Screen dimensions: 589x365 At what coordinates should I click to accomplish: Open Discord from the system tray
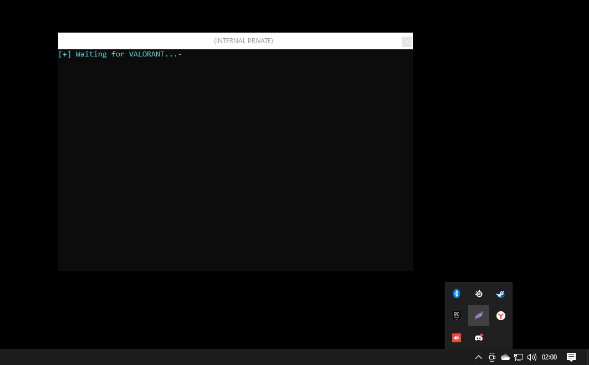(479, 338)
